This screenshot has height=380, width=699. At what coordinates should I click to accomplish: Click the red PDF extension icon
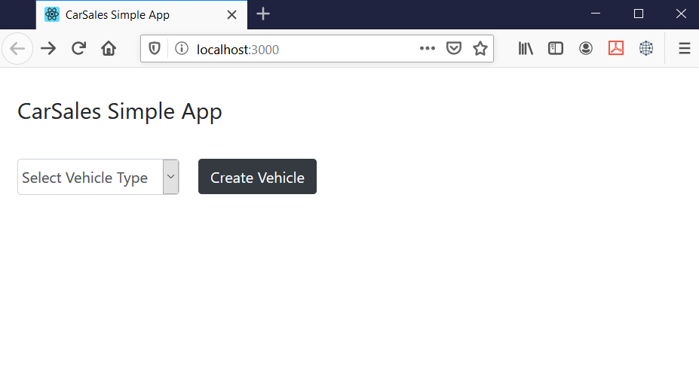615,48
